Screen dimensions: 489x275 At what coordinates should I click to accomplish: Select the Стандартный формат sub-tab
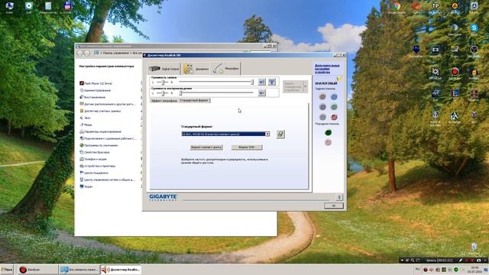[194, 100]
